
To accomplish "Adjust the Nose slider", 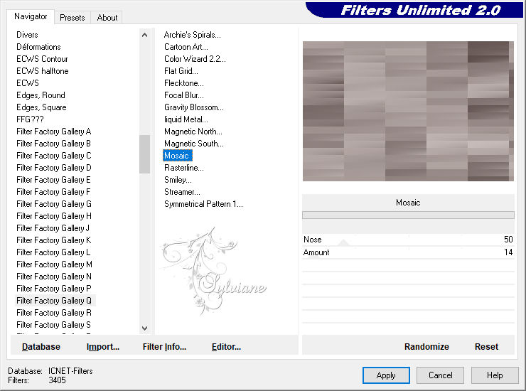I will 408,240.
